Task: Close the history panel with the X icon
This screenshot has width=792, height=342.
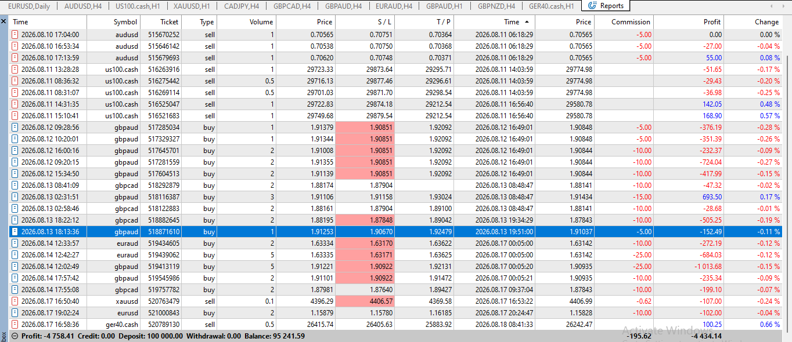Action: [4, 21]
